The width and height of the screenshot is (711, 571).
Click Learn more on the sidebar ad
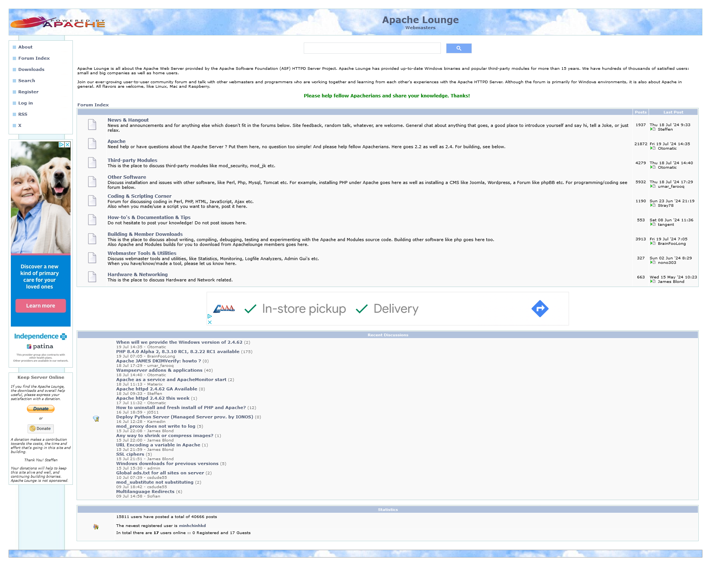[x=41, y=306]
